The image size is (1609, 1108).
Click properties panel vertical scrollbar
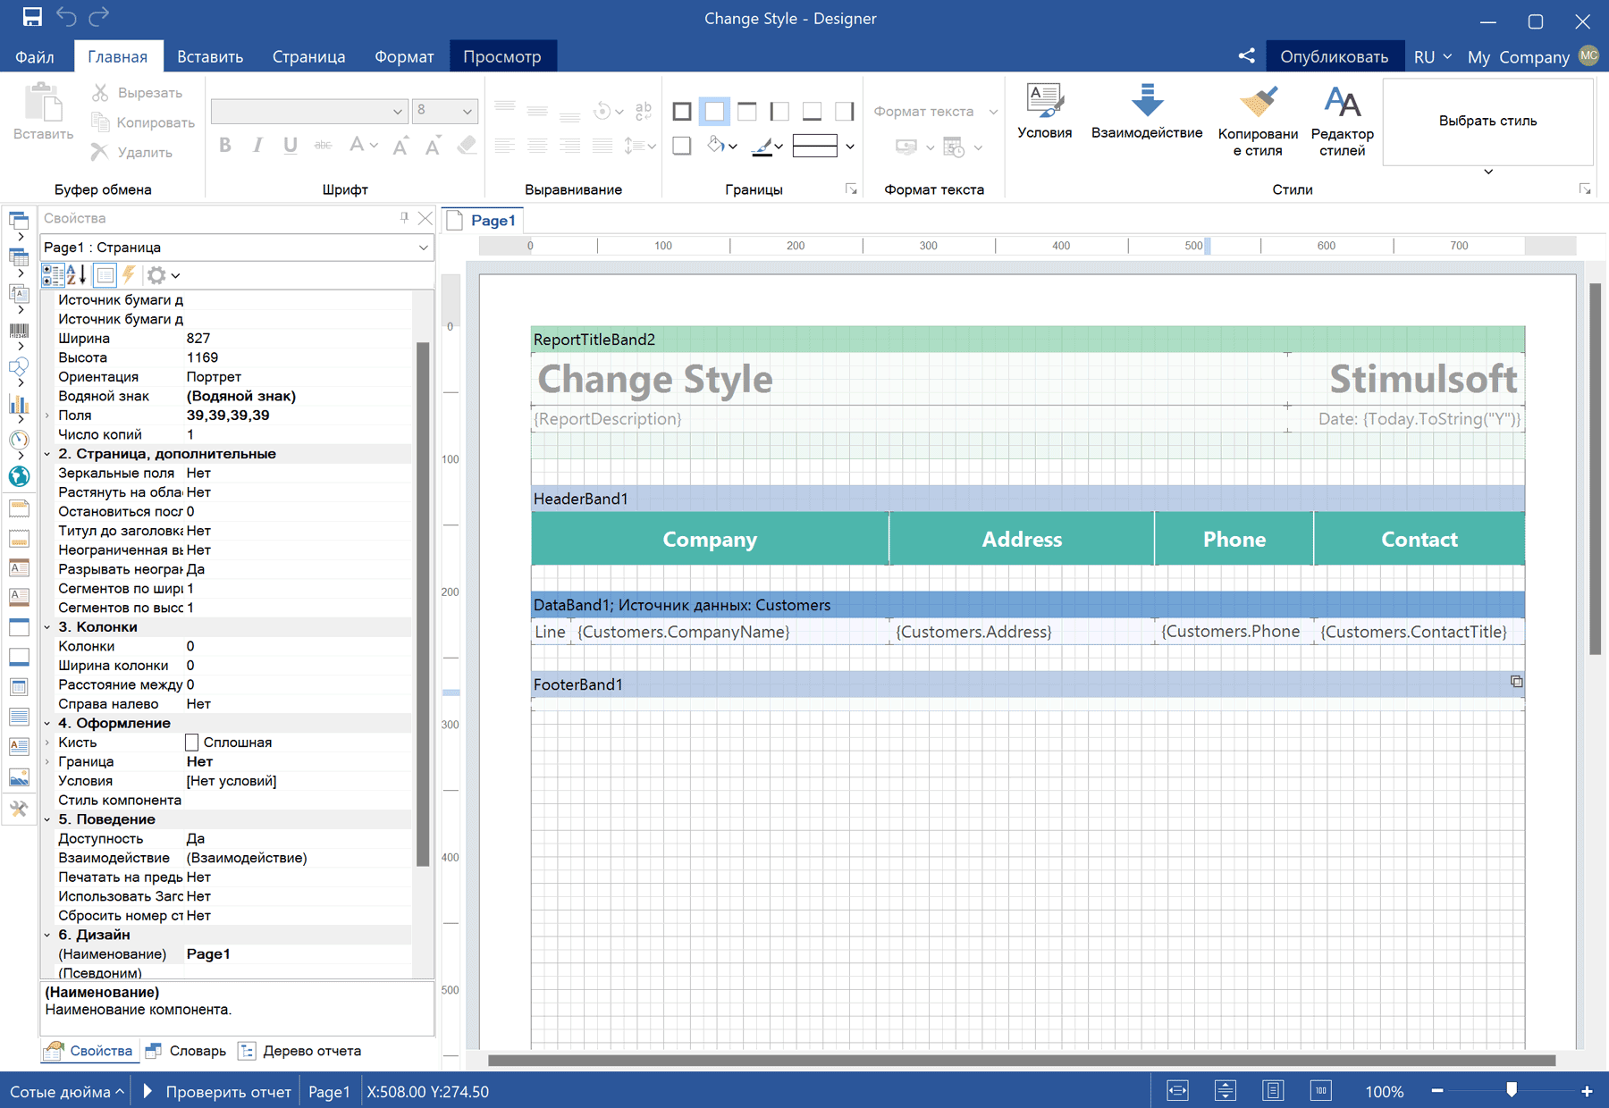(x=423, y=603)
